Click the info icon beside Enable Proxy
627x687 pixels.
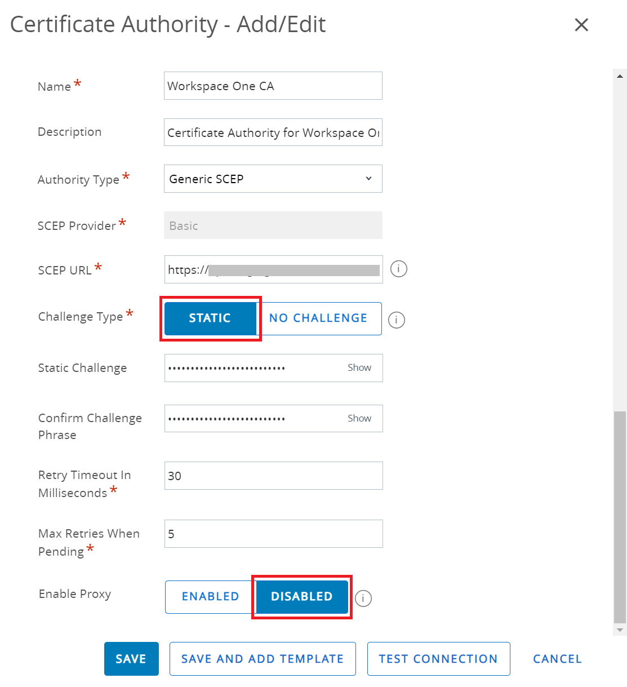click(363, 598)
